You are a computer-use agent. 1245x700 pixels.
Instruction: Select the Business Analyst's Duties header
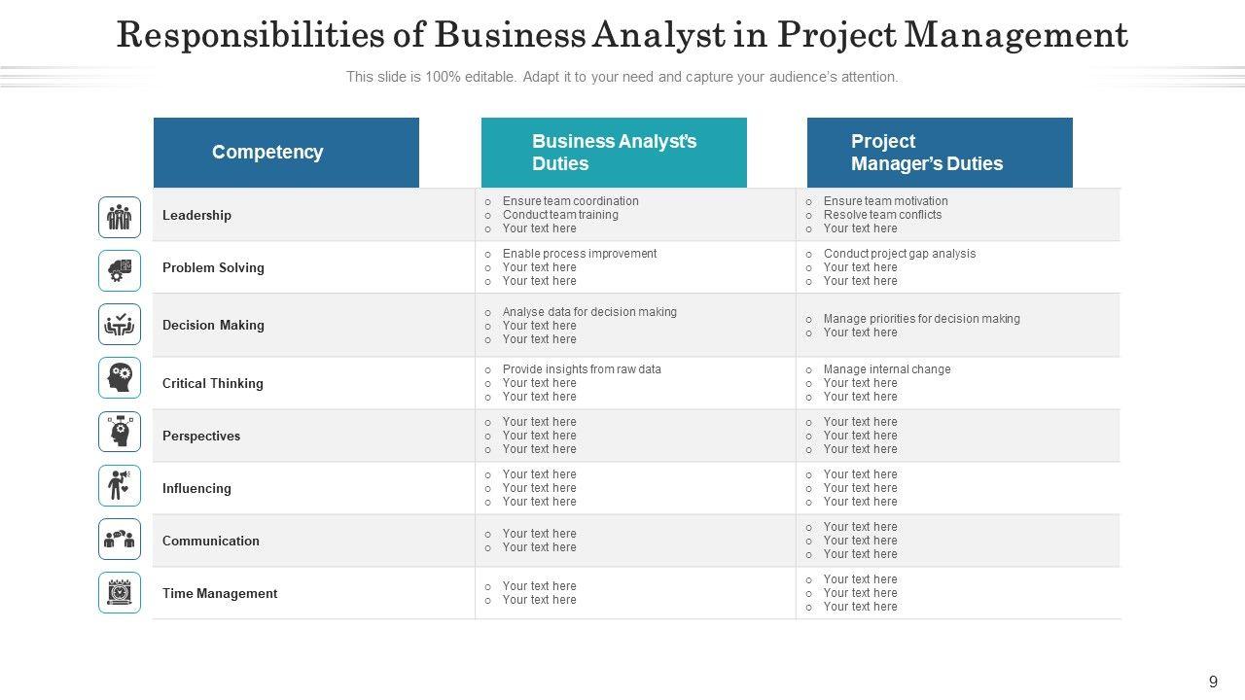coord(614,153)
